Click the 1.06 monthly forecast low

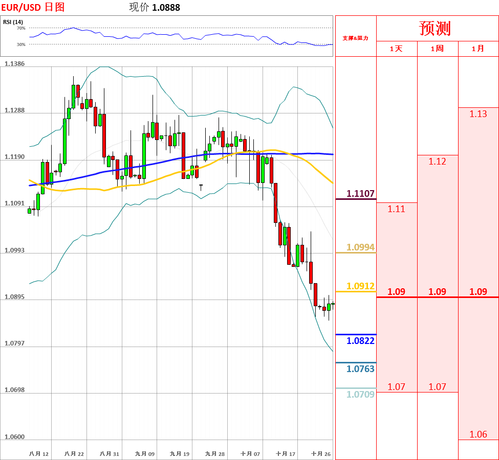click(x=478, y=434)
